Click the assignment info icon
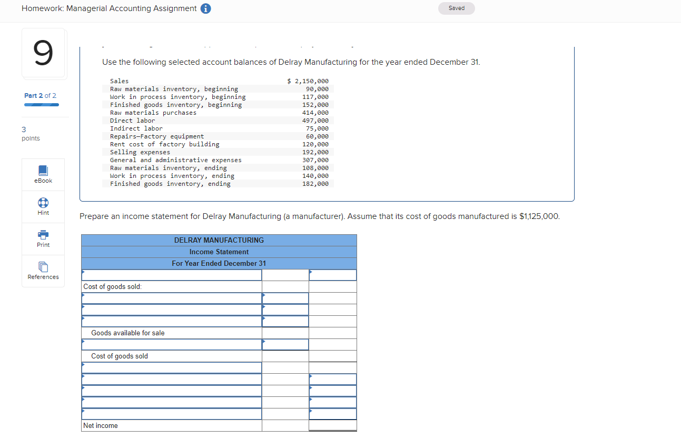The image size is (681, 439). [x=205, y=8]
